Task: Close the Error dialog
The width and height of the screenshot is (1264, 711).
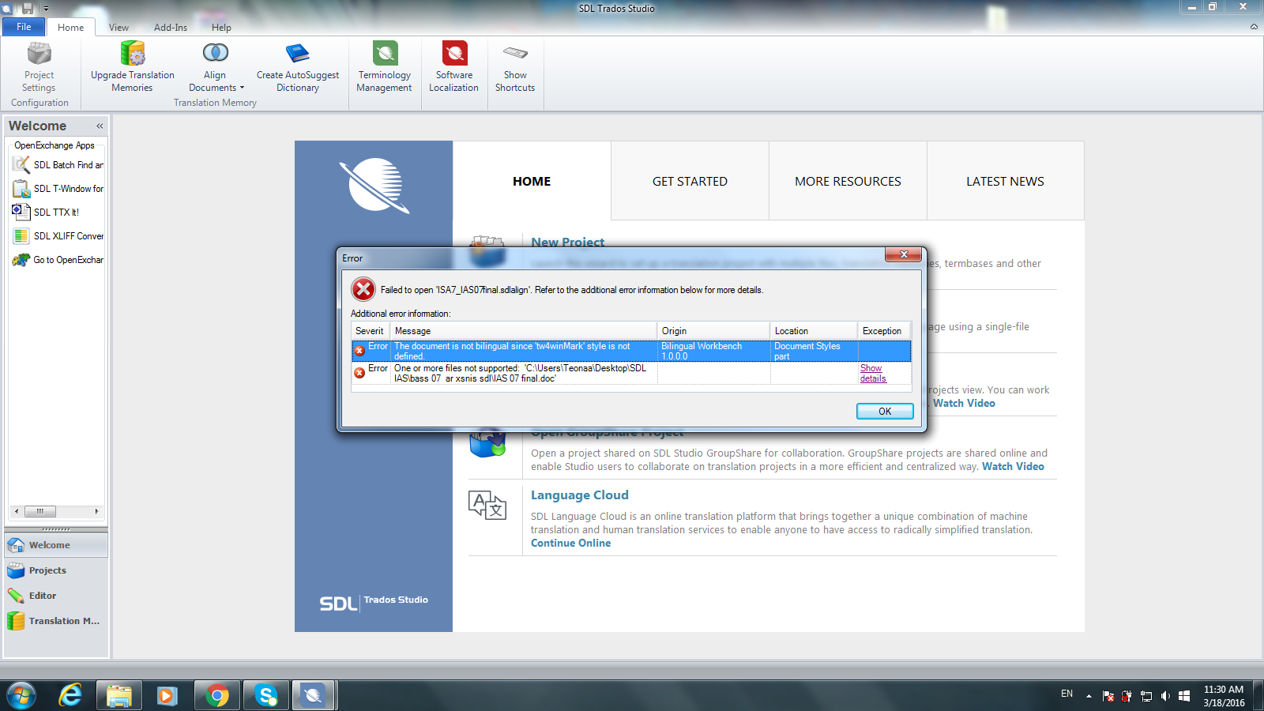Action: pyautogui.click(x=903, y=254)
